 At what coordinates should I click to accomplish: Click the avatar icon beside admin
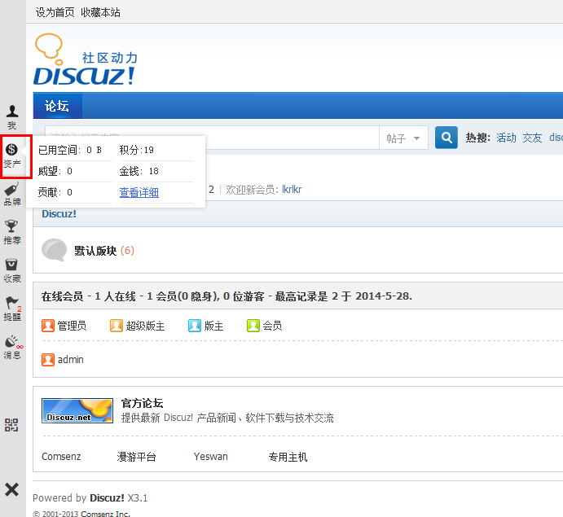point(48,360)
